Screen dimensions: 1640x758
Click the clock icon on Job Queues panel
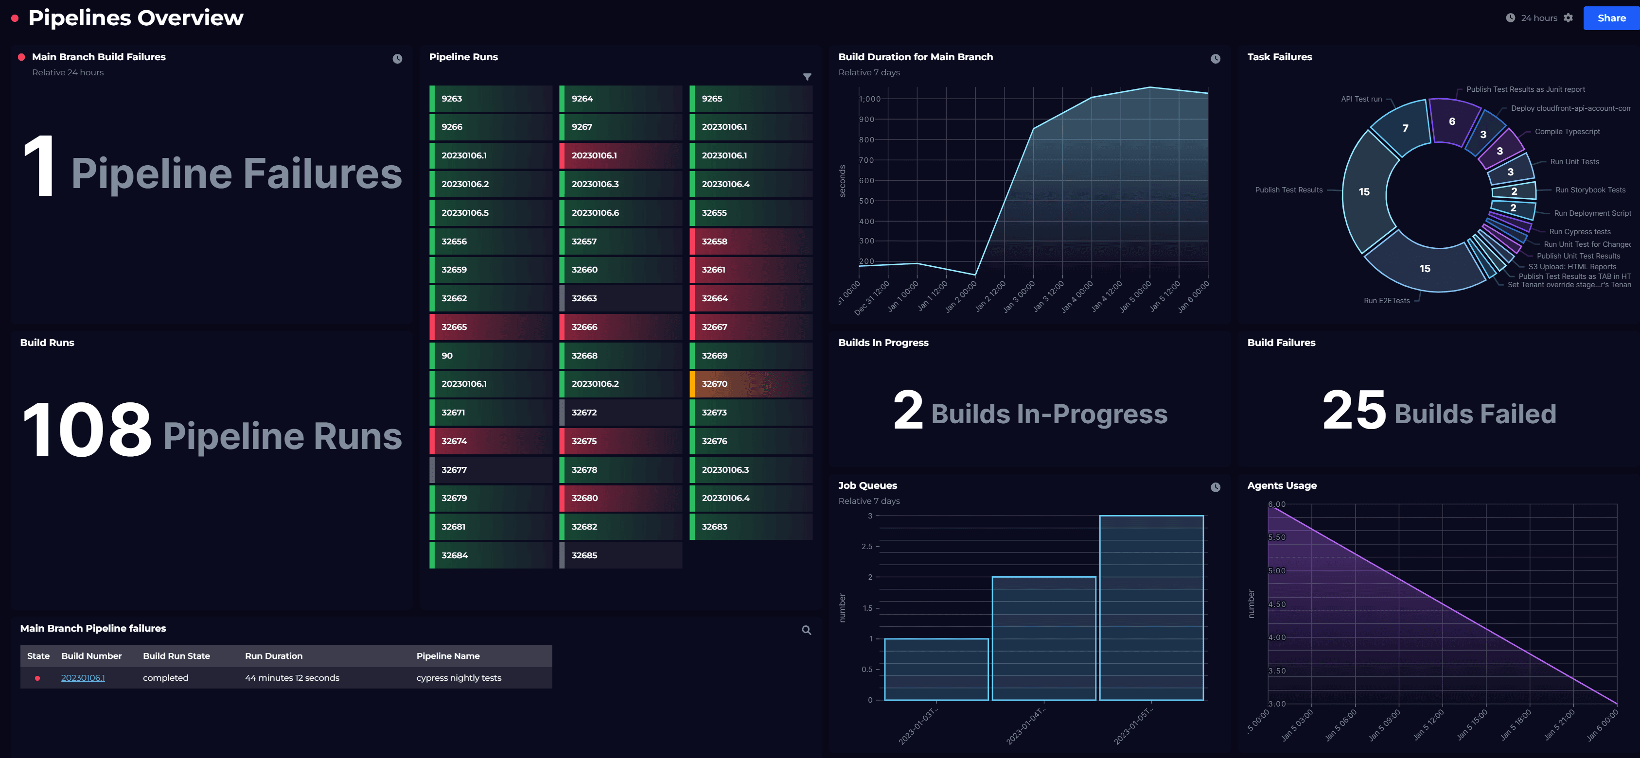coord(1215,487)
